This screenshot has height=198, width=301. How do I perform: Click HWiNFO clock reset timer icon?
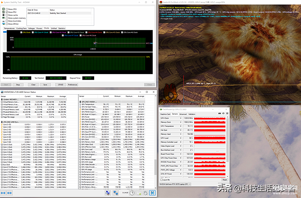click(132, 193)
